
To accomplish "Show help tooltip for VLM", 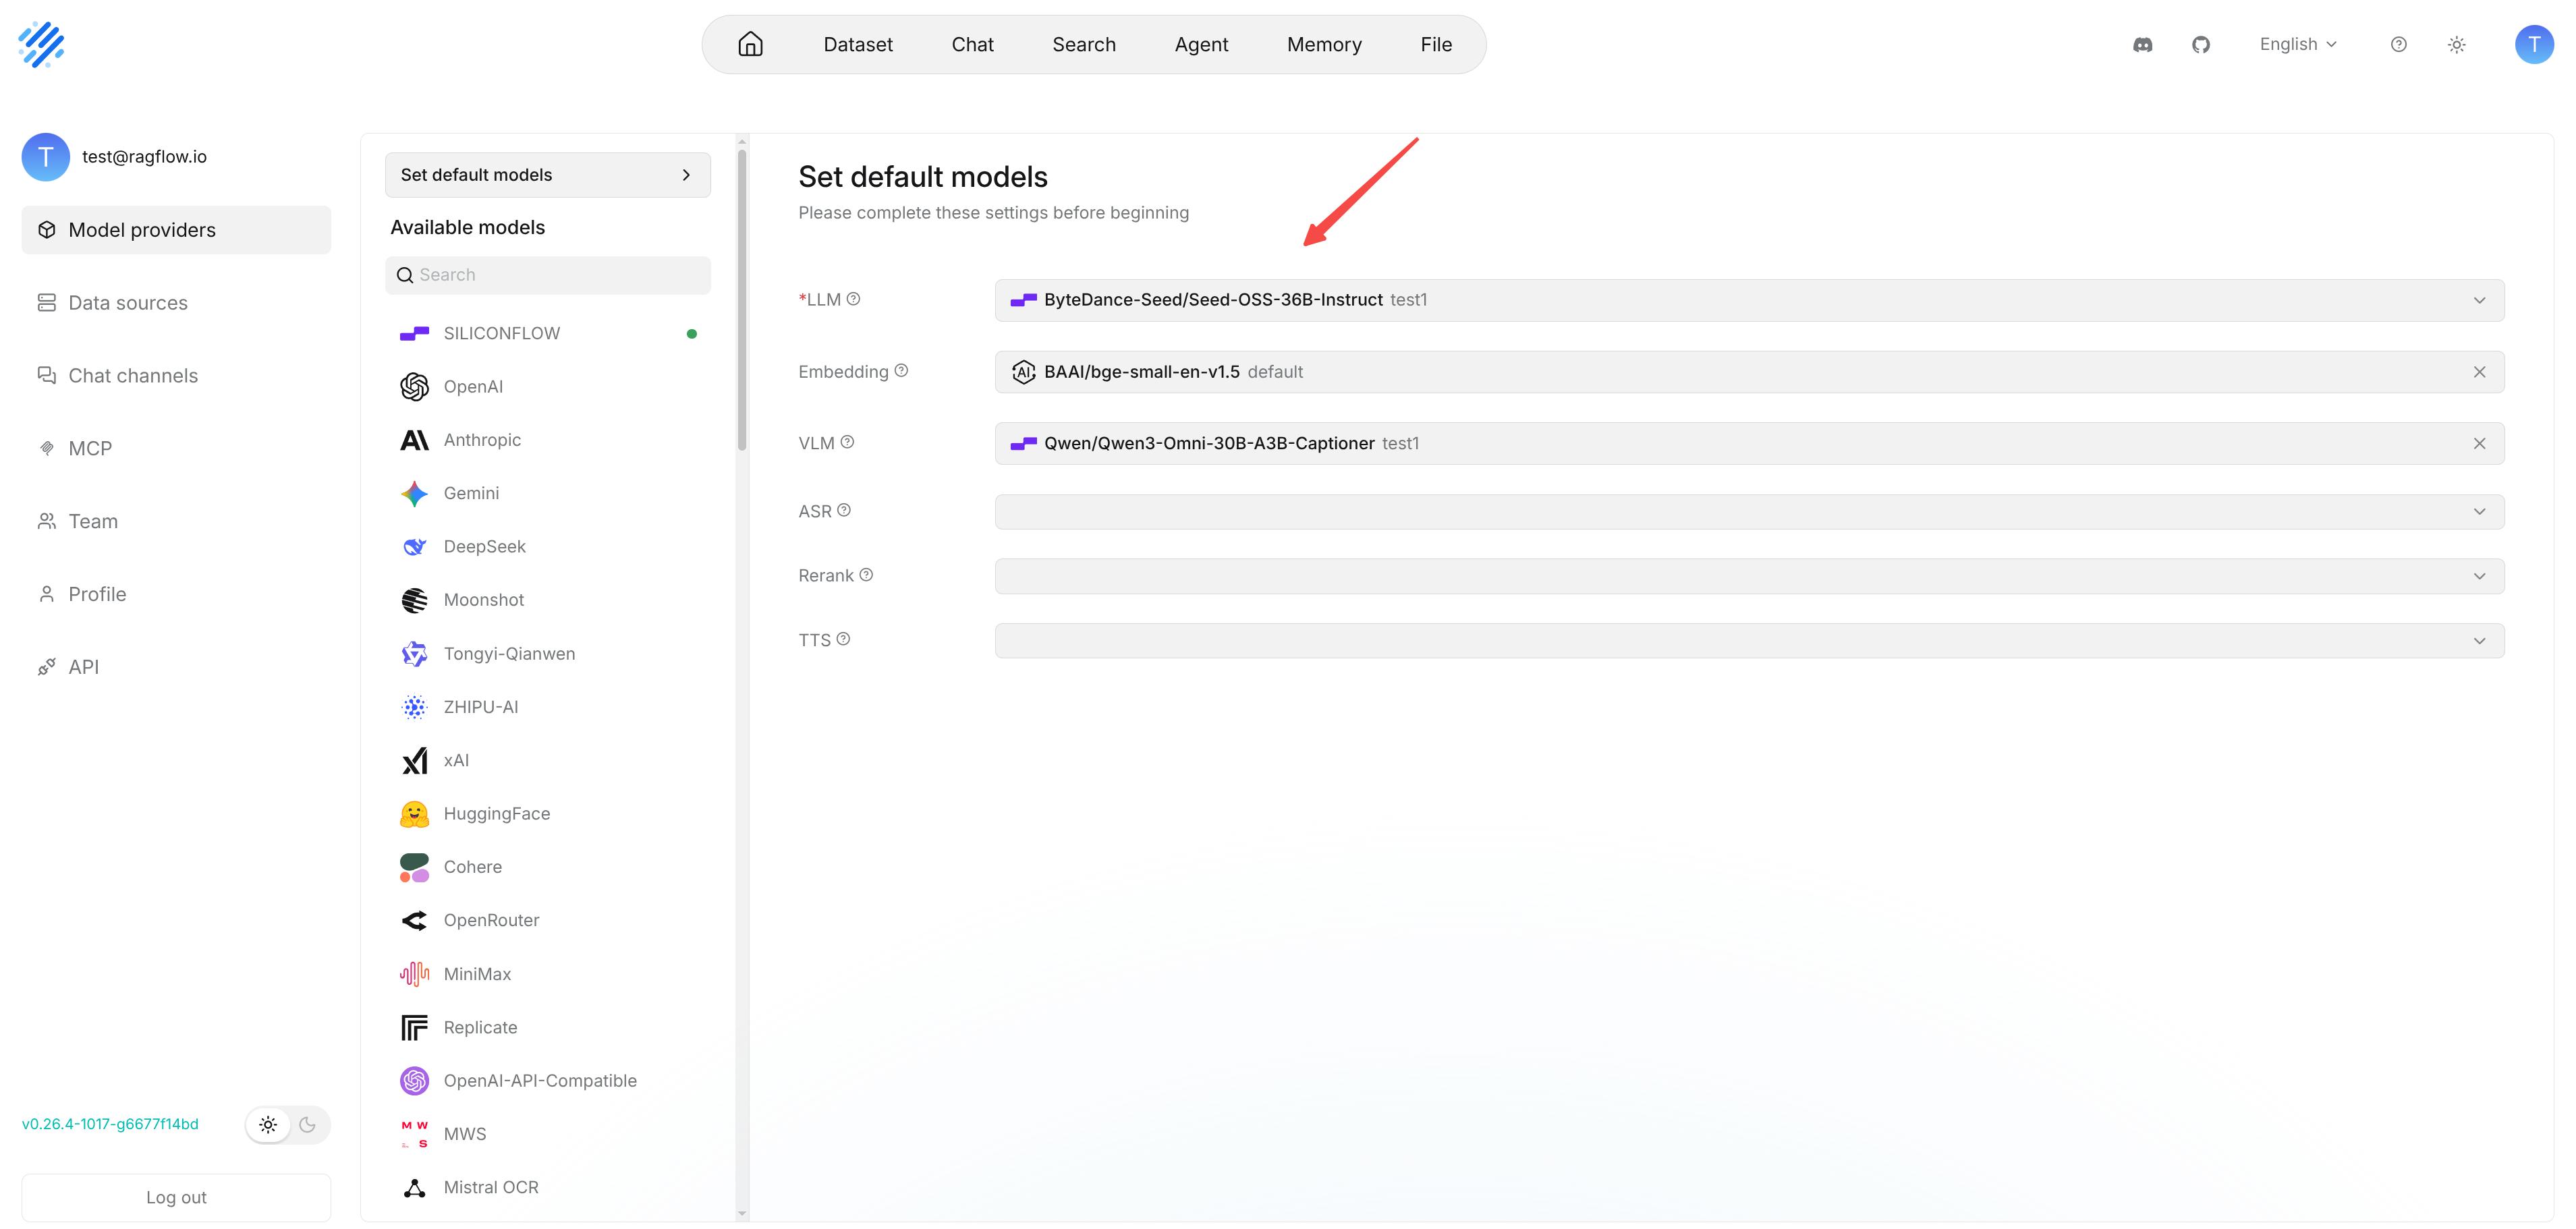I will point(847,442).
